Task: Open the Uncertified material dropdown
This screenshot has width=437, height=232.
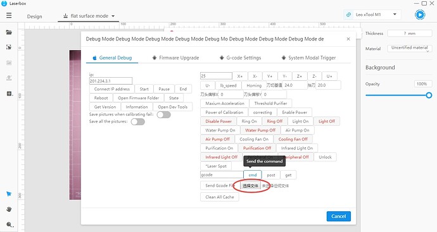Action: [x=410, y=48]
